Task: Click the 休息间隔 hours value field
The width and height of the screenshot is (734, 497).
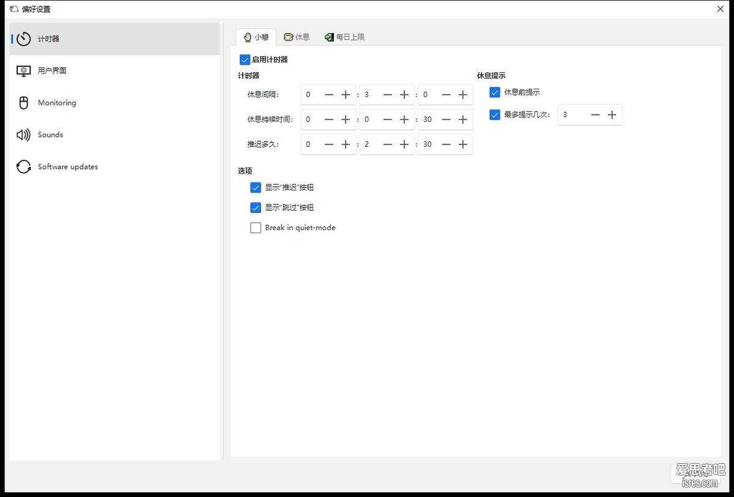Action: 311,95
